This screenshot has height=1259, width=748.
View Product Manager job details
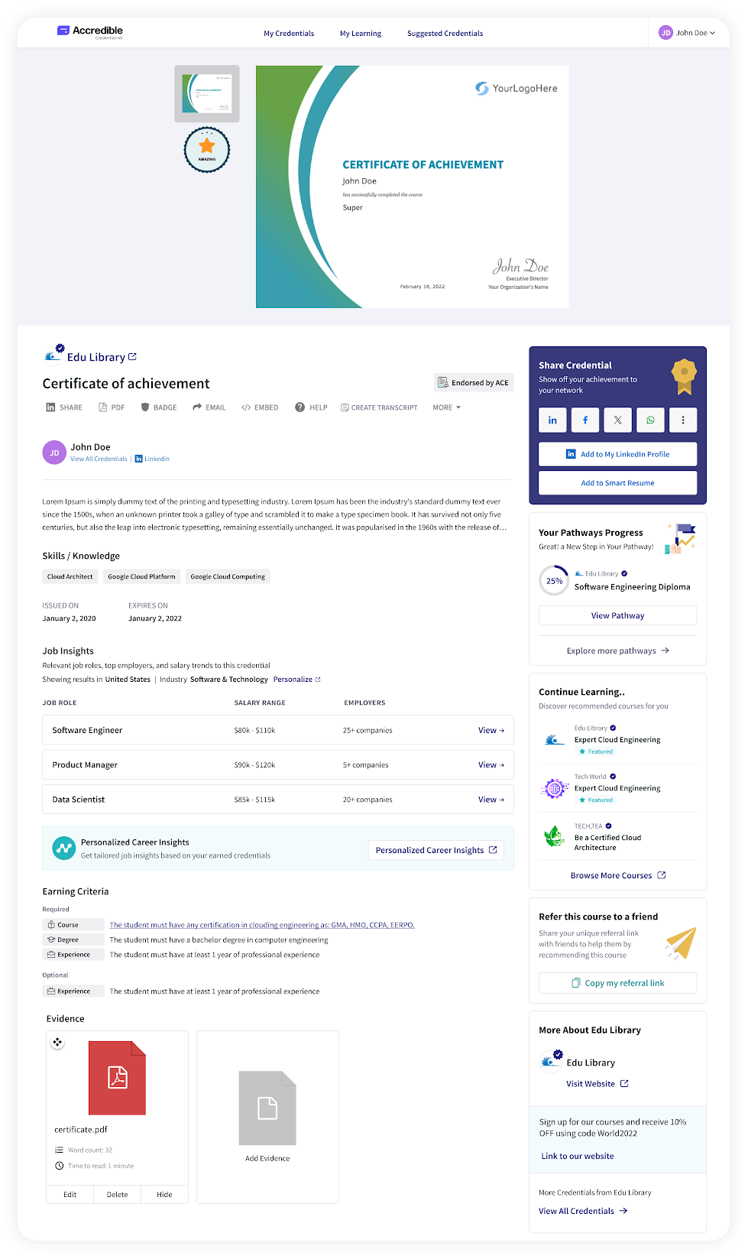(x=491, y=764)
